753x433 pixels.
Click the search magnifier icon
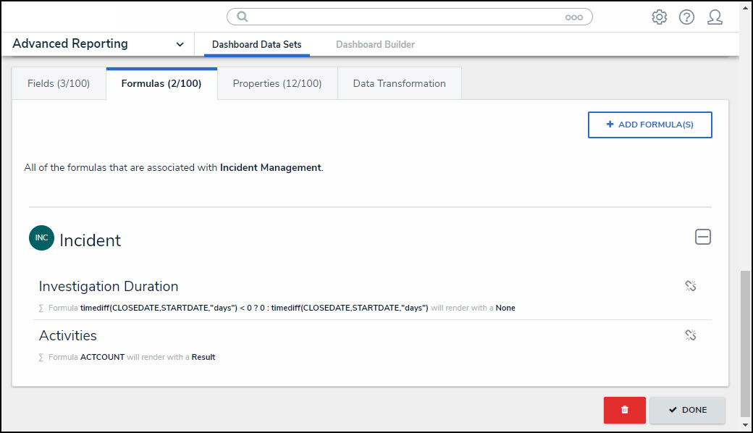243,17
